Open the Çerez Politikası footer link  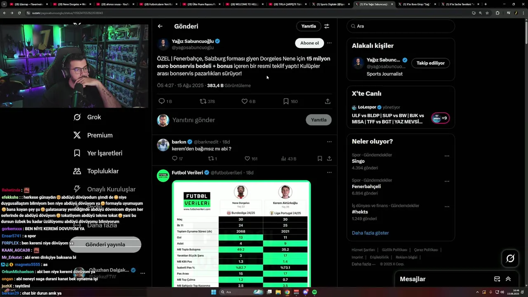426,250
